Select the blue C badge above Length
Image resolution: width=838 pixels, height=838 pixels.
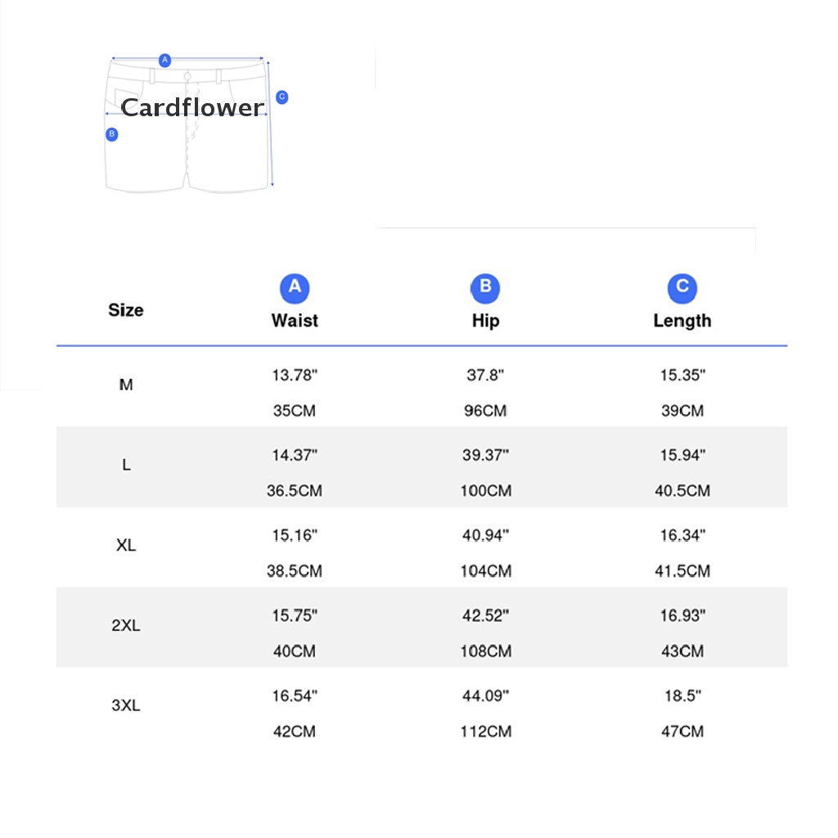(682, 287)
